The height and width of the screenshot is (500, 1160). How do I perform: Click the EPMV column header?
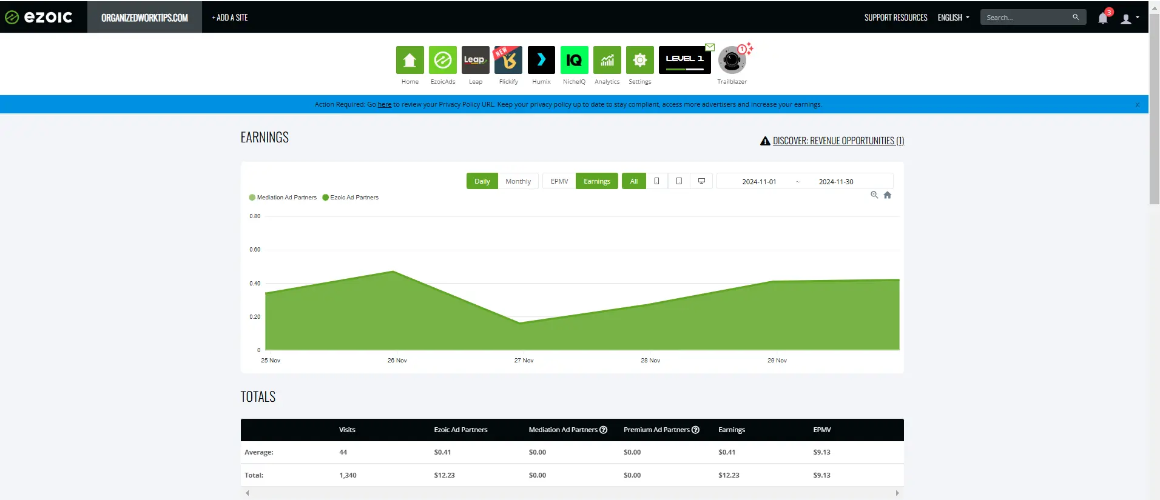coord(822,430)
